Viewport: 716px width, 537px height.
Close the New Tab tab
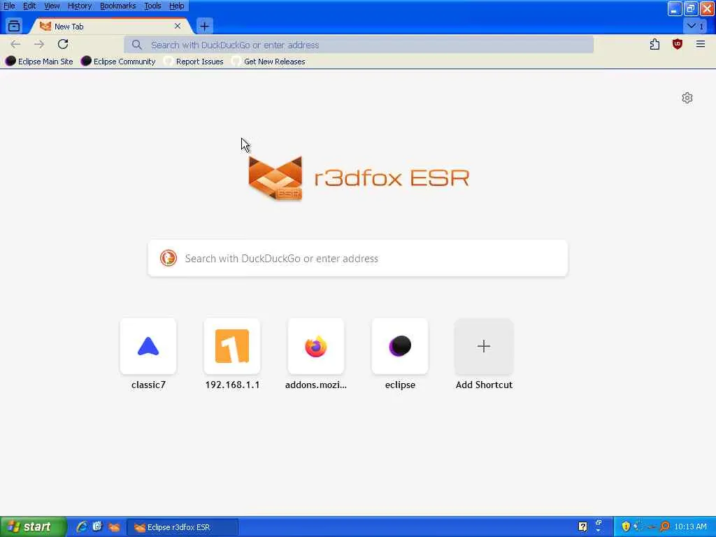pyautogui.click(x=178, y=26)
